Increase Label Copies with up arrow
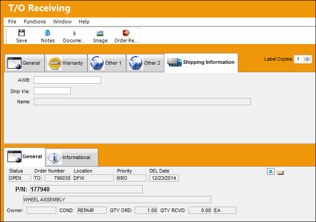This screenshot has height=222, width=316. (x=307, y=58)
